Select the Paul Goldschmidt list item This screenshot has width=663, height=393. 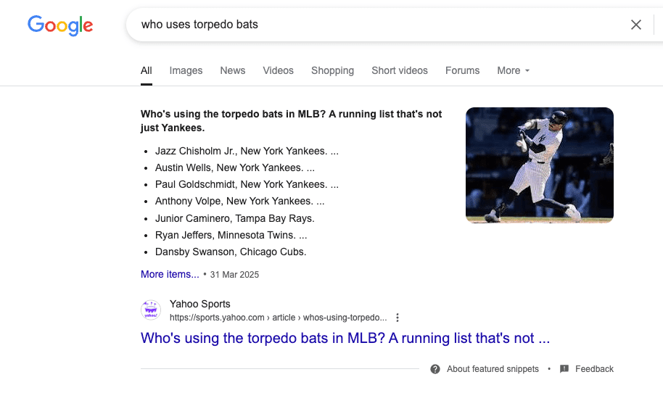(x=247, y=184)
